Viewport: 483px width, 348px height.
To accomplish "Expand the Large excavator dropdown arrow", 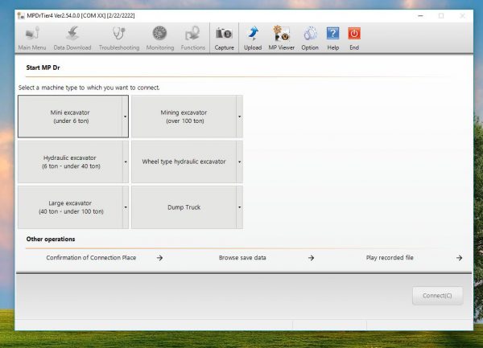I will [126, 207].
